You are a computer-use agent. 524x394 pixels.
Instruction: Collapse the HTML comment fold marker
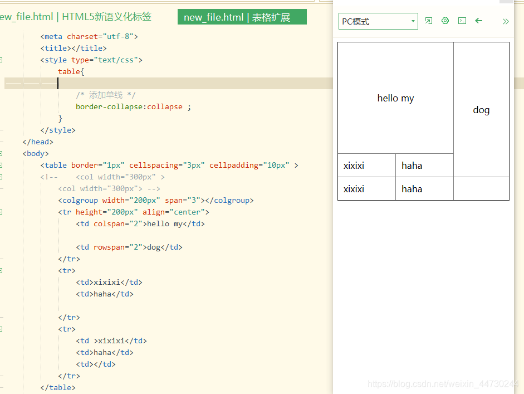click(1, 177)
